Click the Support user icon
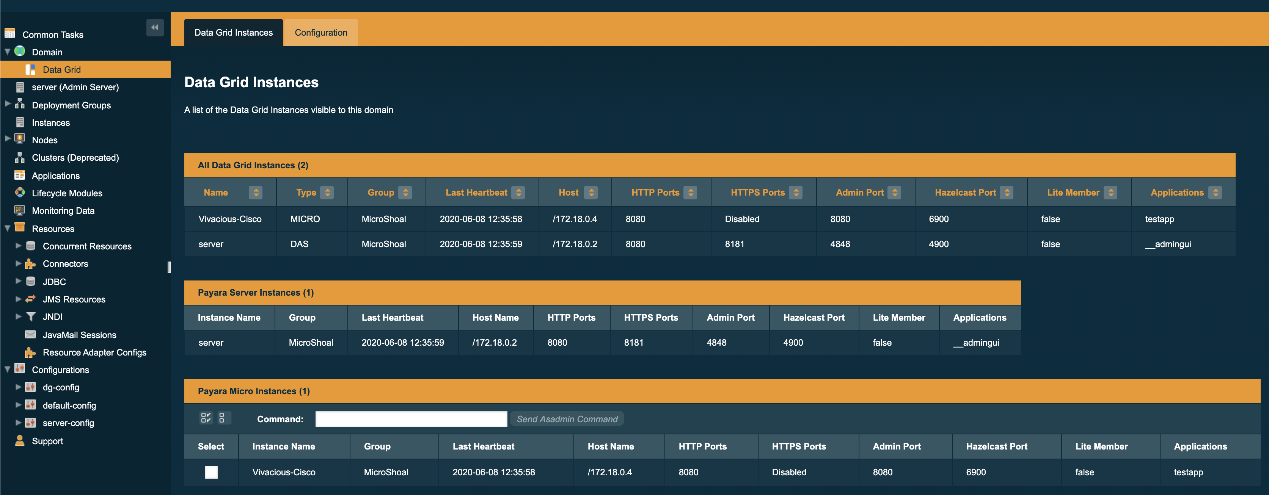The image size is (1269, 495). coord(20,440)
